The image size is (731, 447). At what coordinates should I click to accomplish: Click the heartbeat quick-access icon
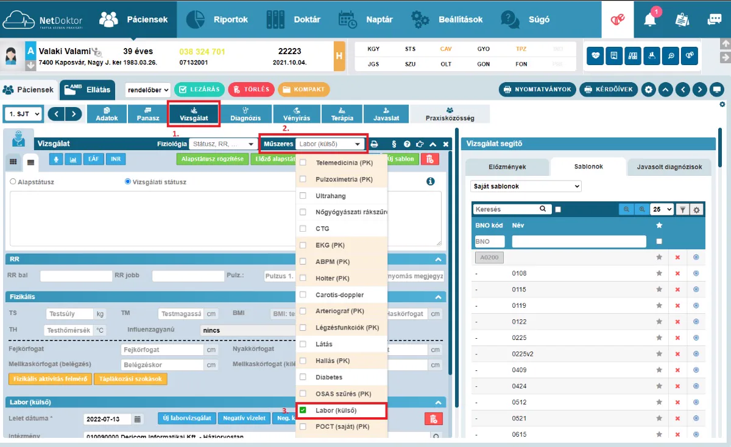pos(595,55)
